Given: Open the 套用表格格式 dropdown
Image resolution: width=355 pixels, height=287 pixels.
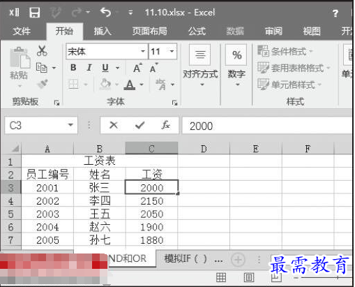Looking at the screenshot, I should (294, 68).
